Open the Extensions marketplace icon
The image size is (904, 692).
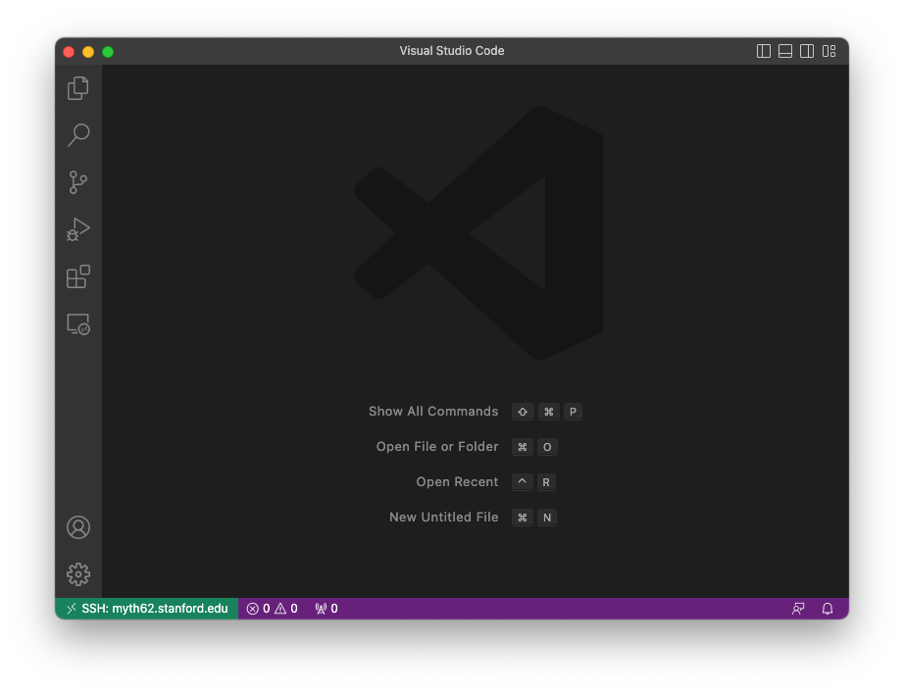[78, 276]
